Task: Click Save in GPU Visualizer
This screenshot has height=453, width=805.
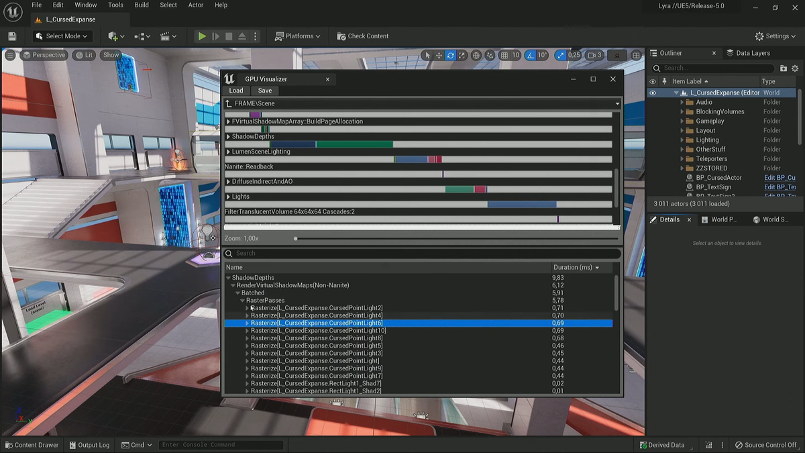Action: click(x=265, y=91)
